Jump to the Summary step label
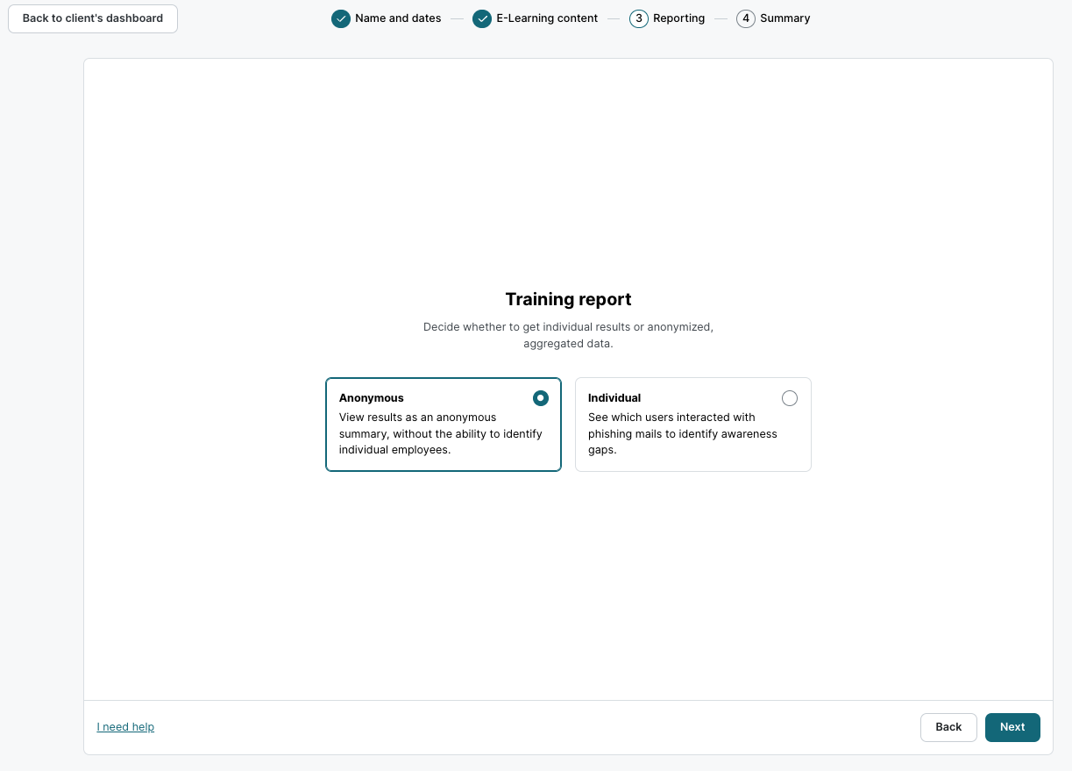The image size is (1072, 771). point(784,18)
